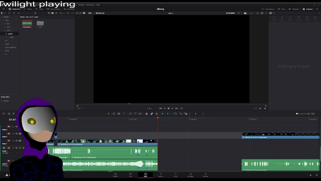Show the Index panel
The width and height of the screenshot is (321, 181).
(39, 9)
